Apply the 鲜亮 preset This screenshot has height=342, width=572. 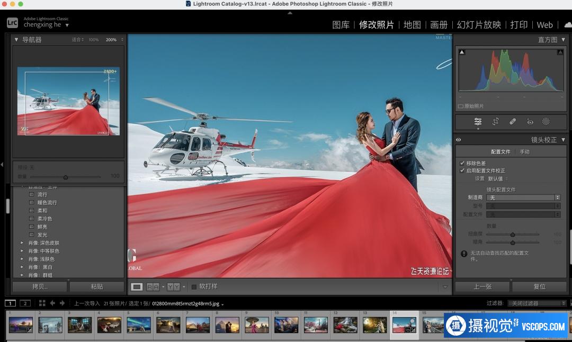pos(42,227)
